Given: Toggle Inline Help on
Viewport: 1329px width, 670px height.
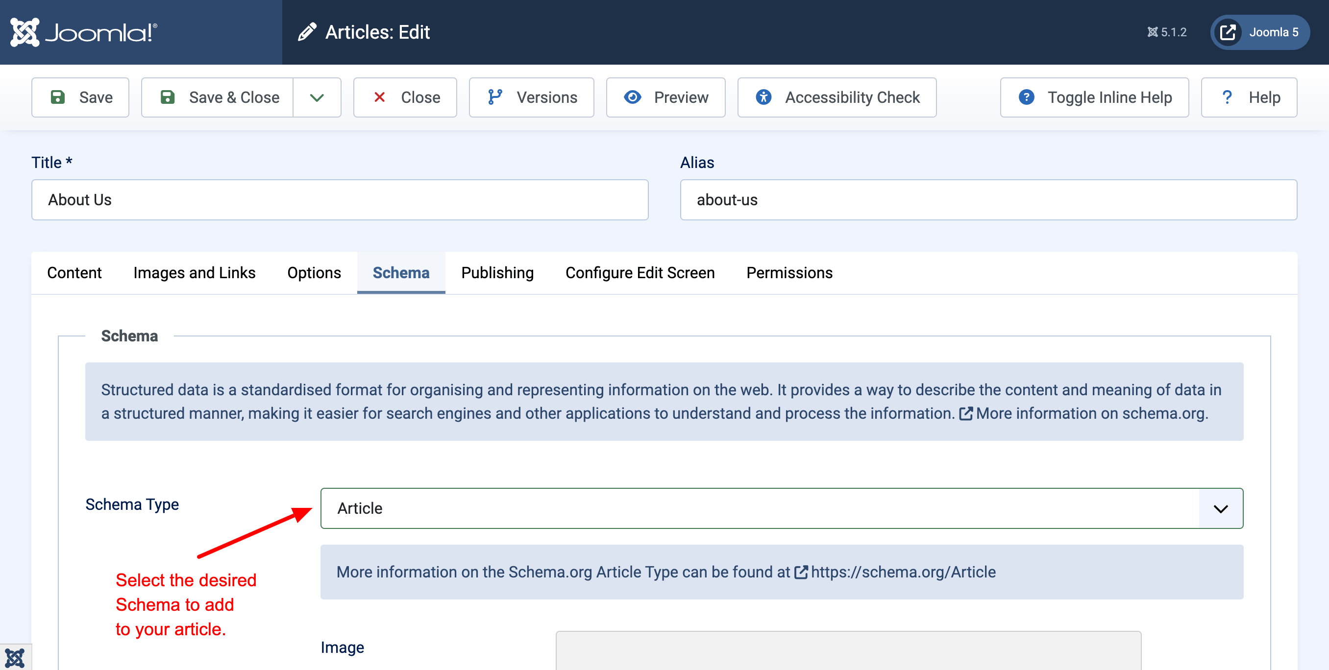Looking at the screenshot, I should 1094,97.
